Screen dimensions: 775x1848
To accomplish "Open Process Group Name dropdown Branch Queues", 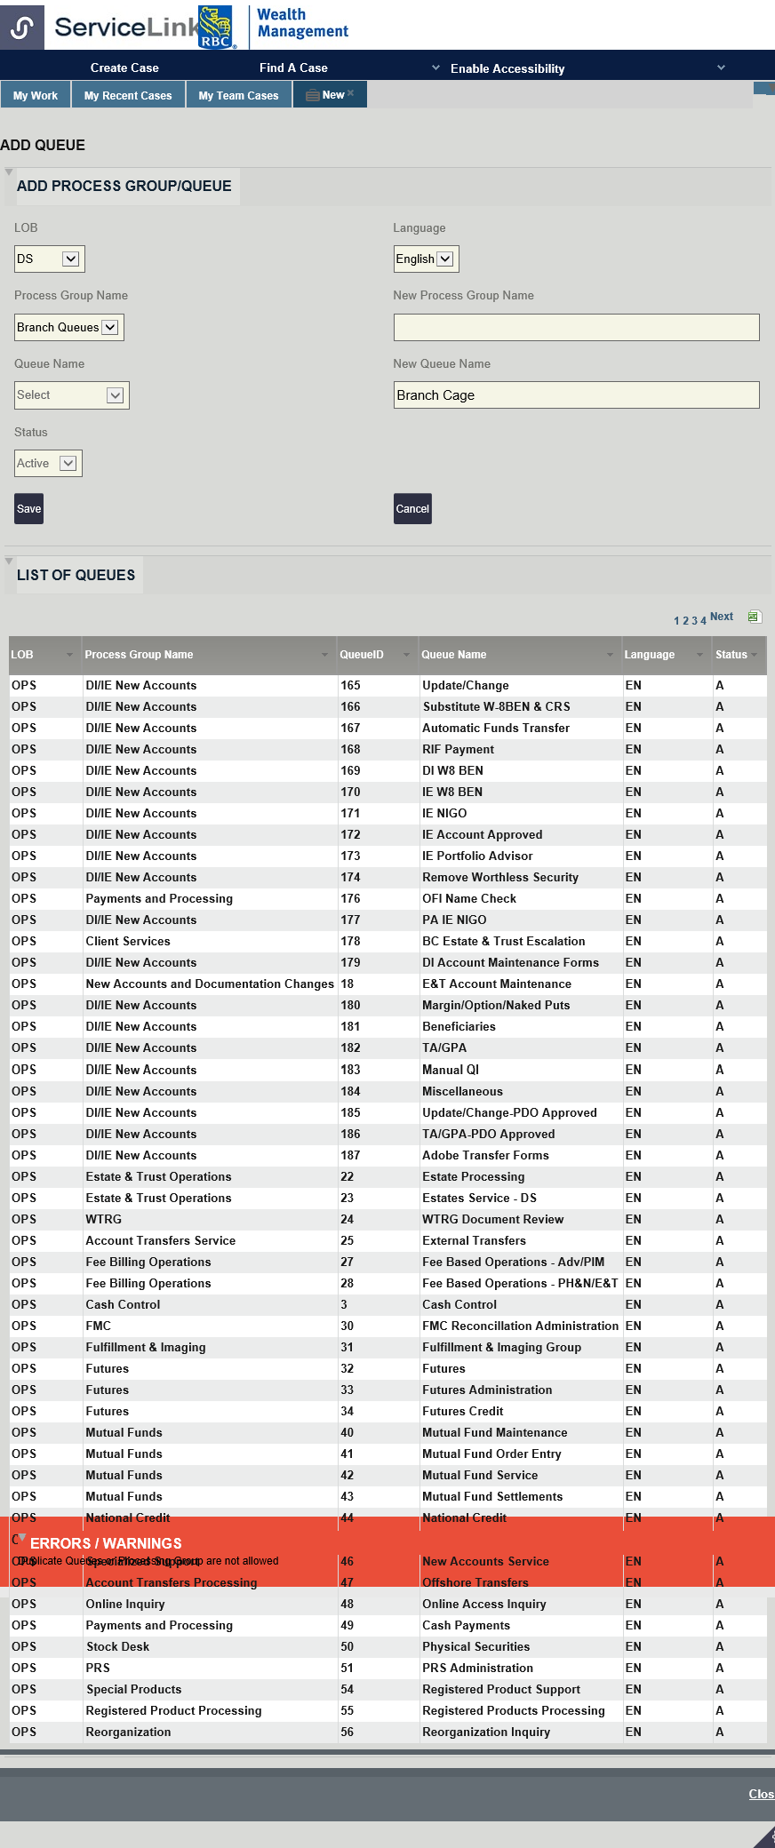I will [x=68, y=327].
